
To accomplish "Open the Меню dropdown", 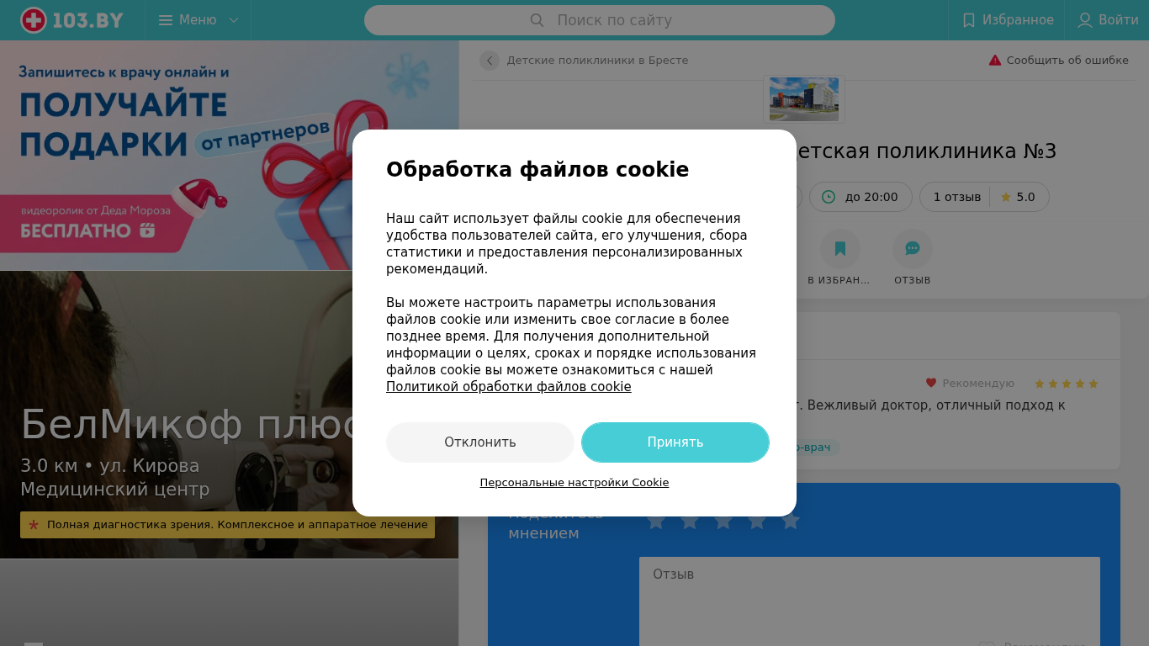I will pos(199,20).
